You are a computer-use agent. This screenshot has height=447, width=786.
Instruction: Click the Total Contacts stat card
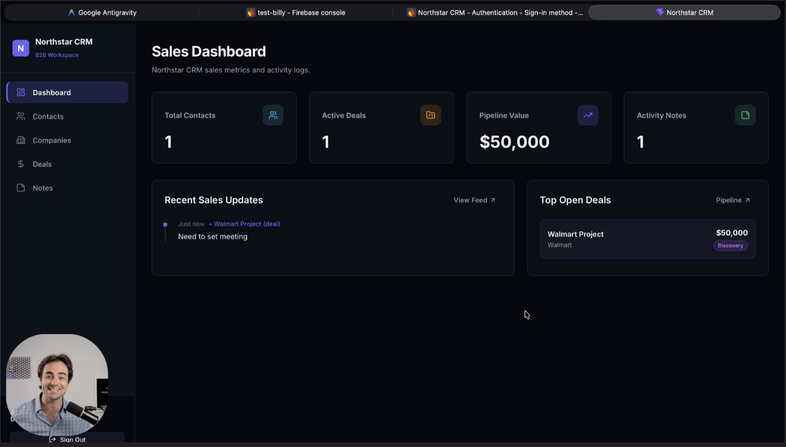click(x=224, y=128)
